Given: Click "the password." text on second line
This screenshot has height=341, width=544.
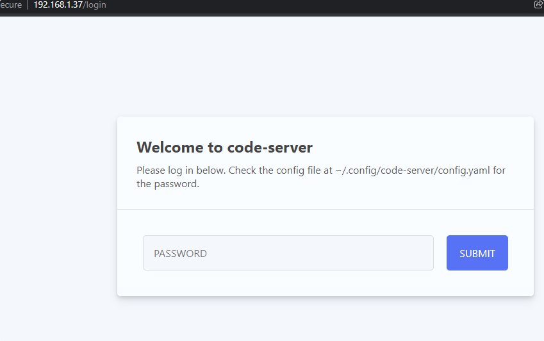Looking at the screenshot, I should coord(168,184).
